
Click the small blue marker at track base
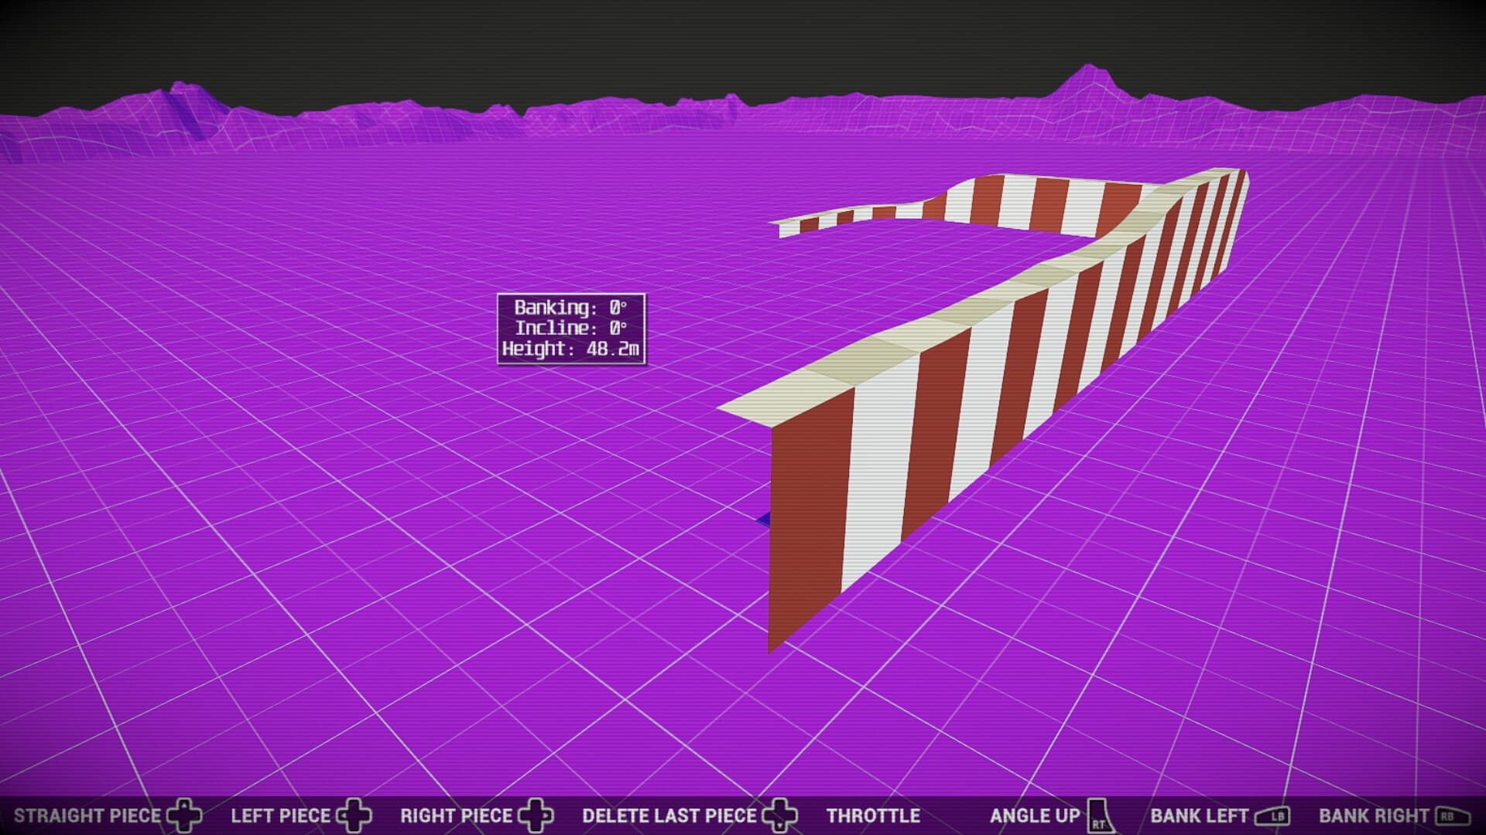(x=764, y=520)
